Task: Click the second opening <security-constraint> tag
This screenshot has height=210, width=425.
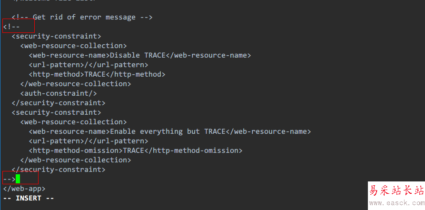Action: pos(56,112)
